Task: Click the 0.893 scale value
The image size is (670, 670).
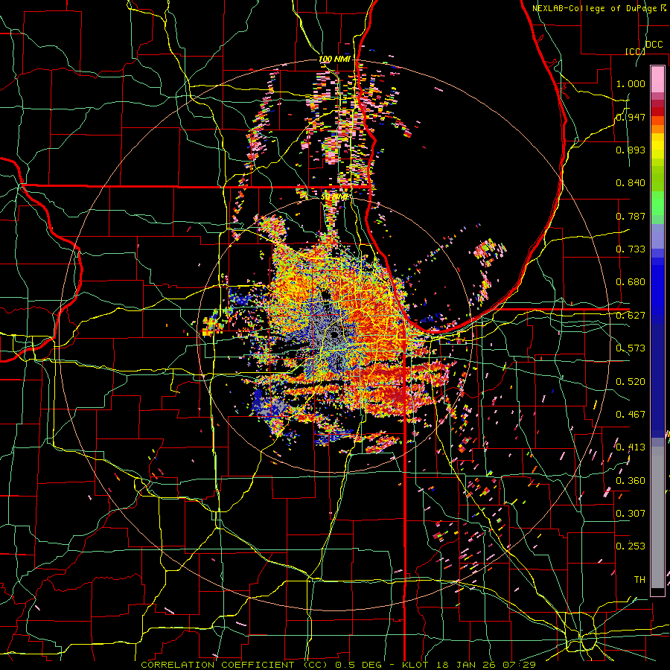Action: click(631, 150)
